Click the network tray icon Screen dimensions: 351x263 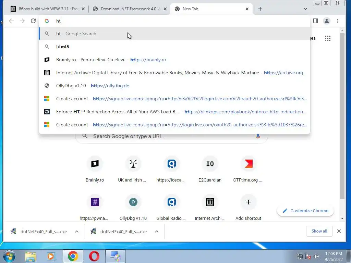[x=300, y=256]
